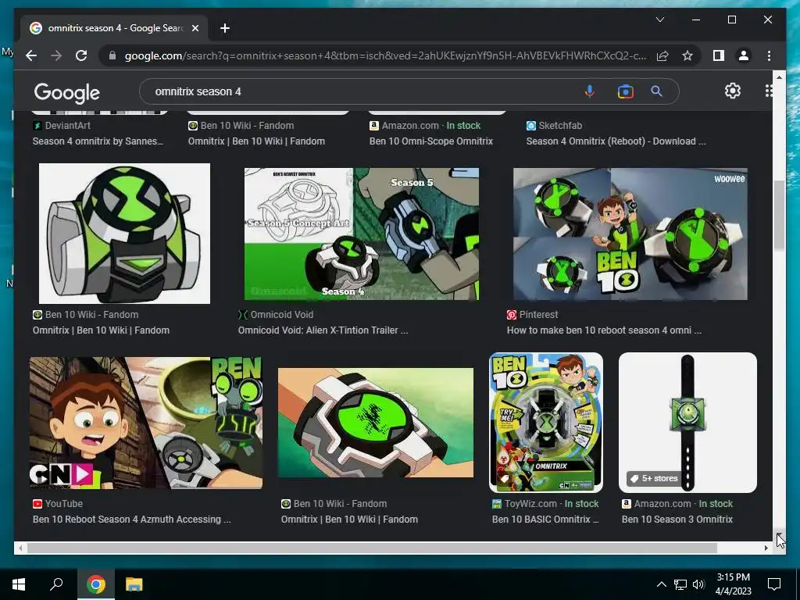Open Ben 10 Omni-Scope Omnitrix Amazon result

pos(431,141)
